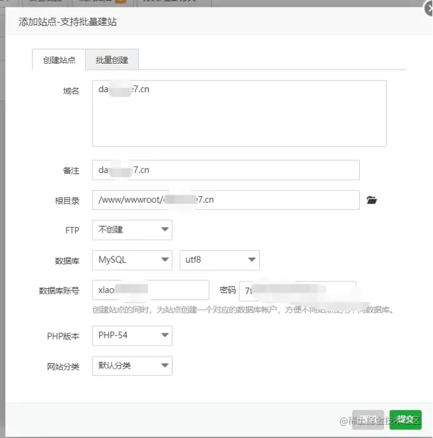The height and width of the screenshot is (438, 433).
Task: Open the root directory folder browser icon
Action: 372,200
